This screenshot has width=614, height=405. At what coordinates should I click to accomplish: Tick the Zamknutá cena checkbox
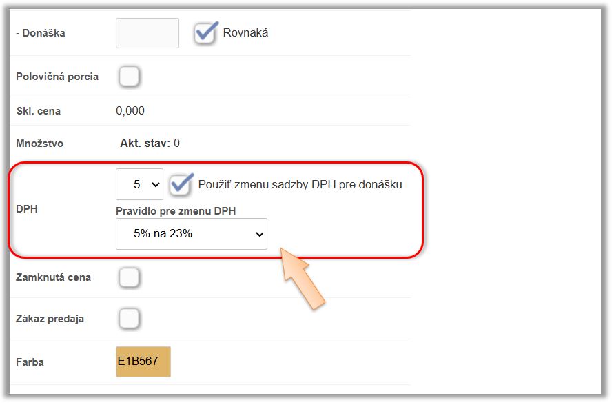tap(129, 277)
